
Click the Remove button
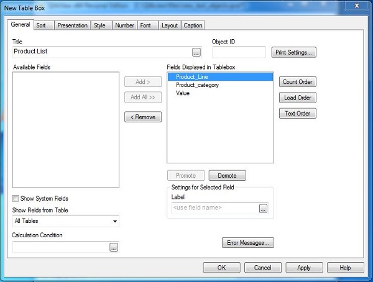click(x=143, y=117)
